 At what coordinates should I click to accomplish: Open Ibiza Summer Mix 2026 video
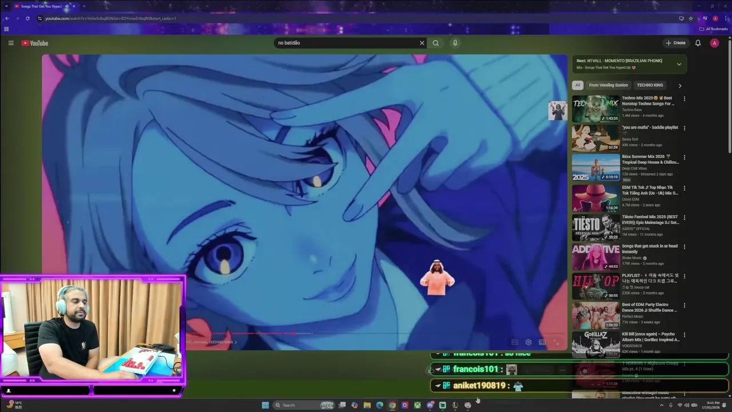click(x=596, y=168)
